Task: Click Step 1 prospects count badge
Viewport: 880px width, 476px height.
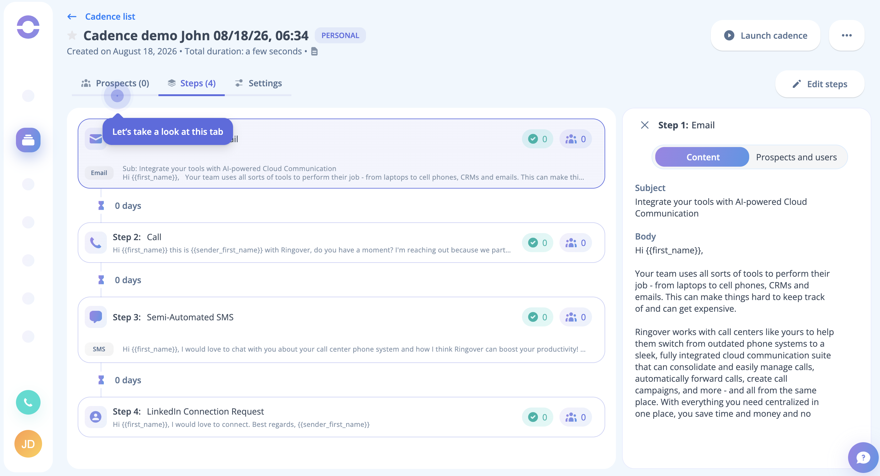Action: 575,139
